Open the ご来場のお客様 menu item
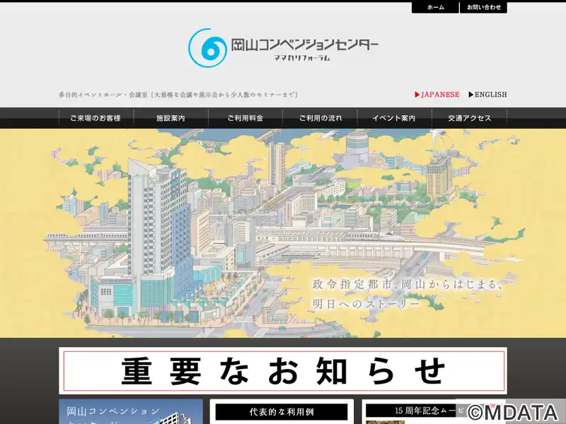 (x=96, y=118)
